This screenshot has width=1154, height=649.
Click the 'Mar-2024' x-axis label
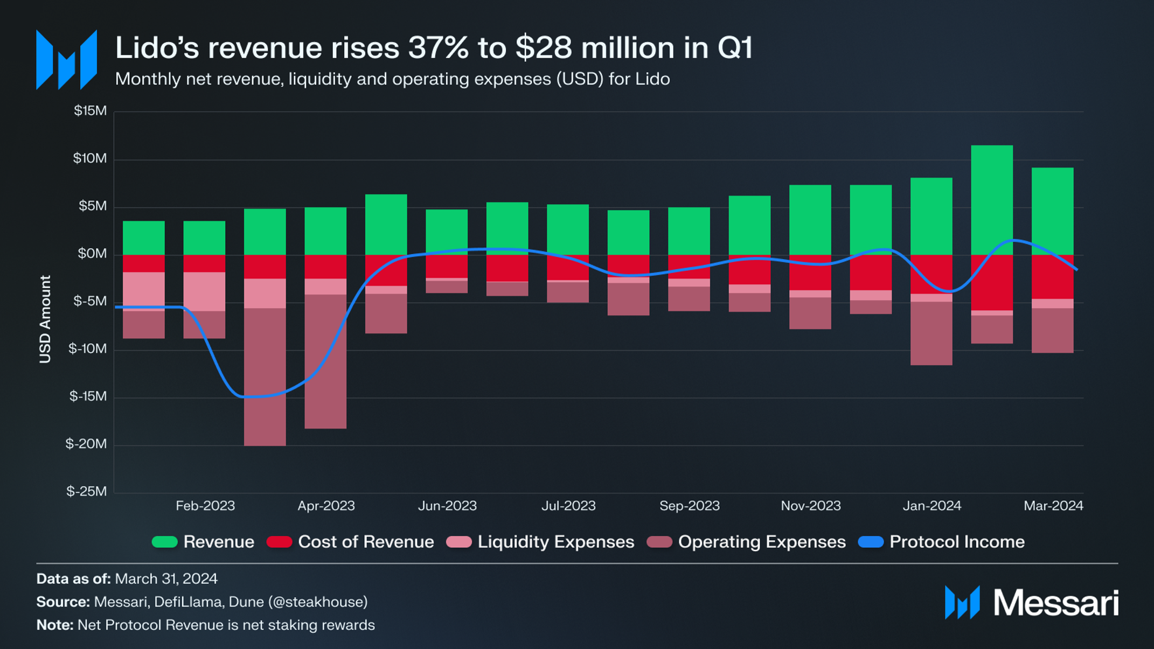point(1053,506)
